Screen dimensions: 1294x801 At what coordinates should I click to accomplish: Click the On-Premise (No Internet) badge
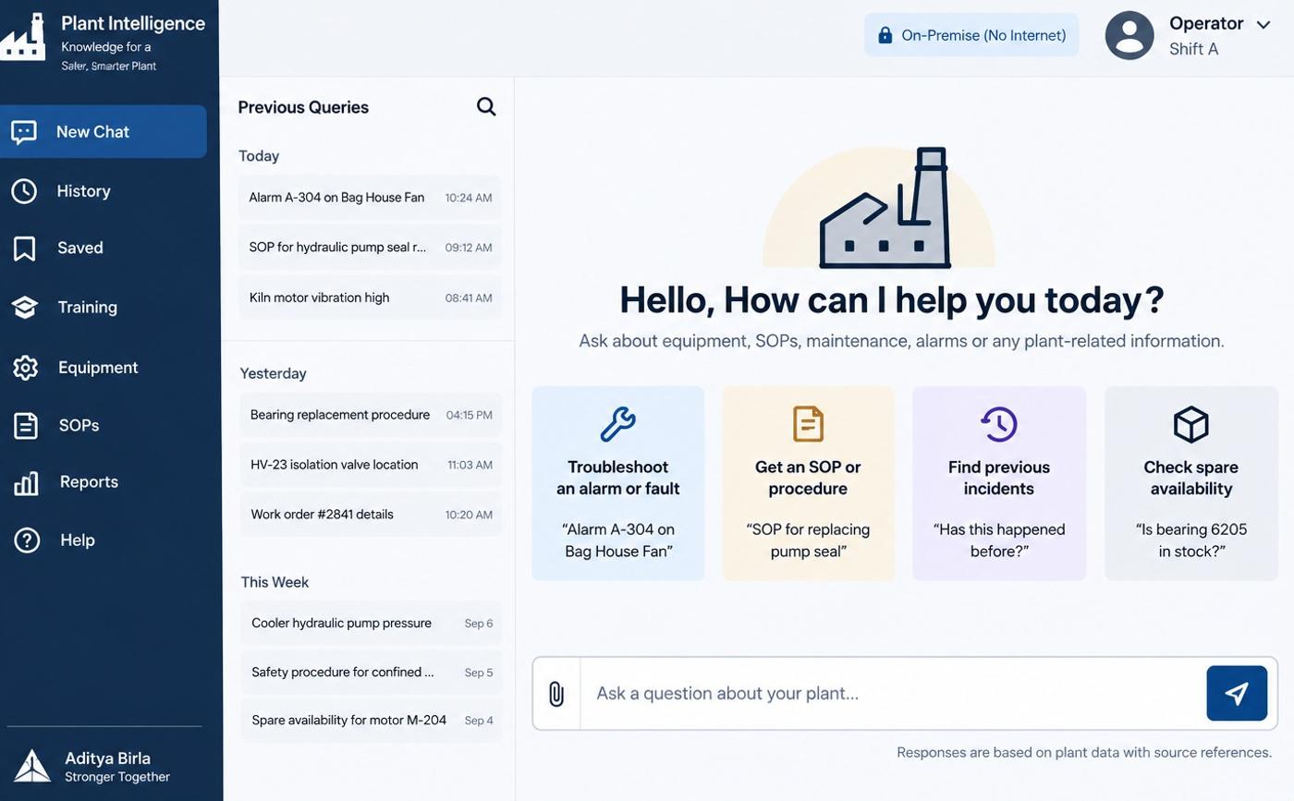[x=971, y=35]
